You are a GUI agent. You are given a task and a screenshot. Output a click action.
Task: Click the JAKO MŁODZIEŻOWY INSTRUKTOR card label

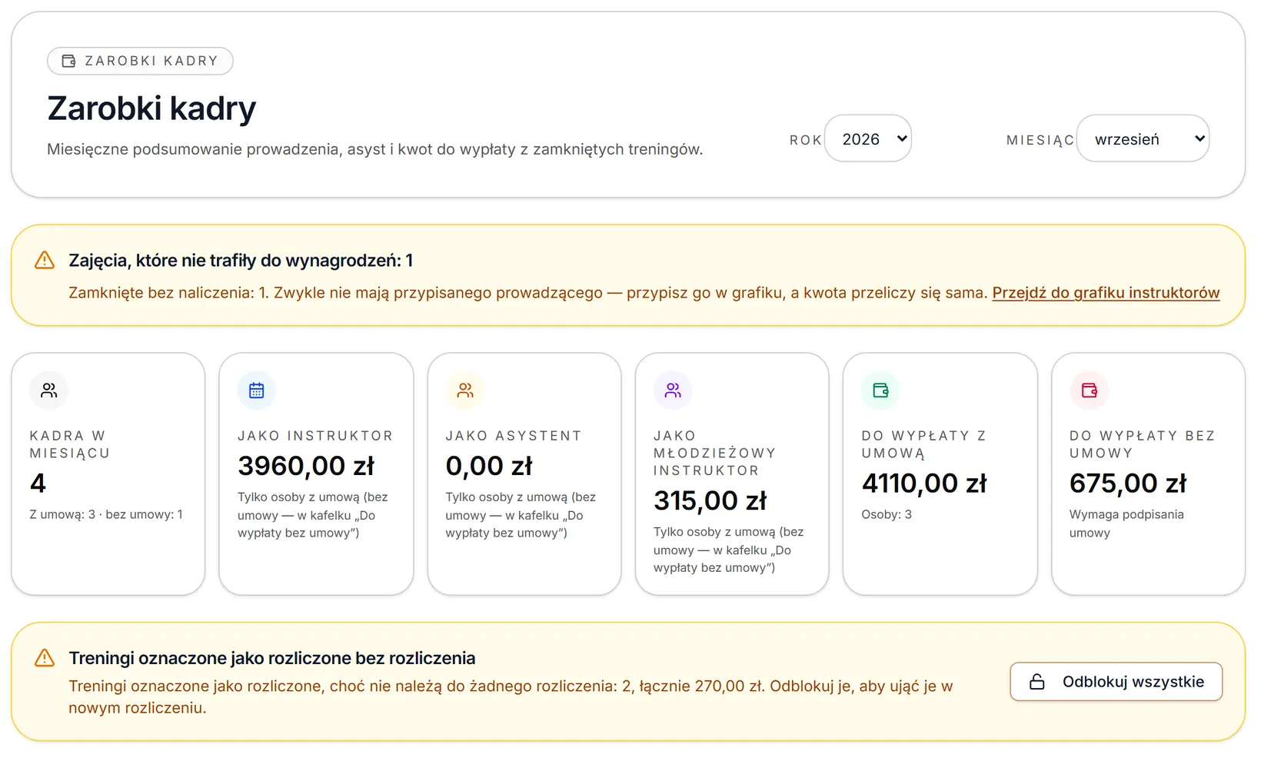click(x=715, y=453)
